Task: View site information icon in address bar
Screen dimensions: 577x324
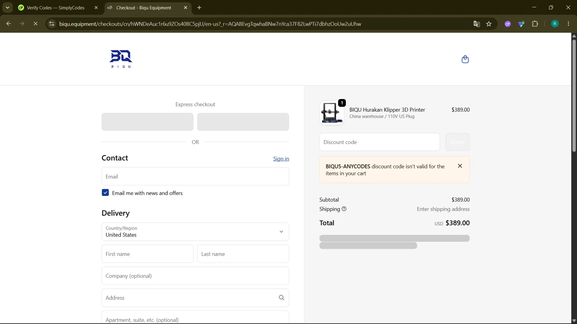Action: click(52, 24)
